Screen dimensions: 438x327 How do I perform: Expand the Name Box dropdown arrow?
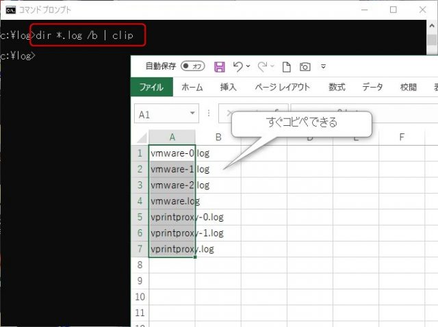pos(192,114)
